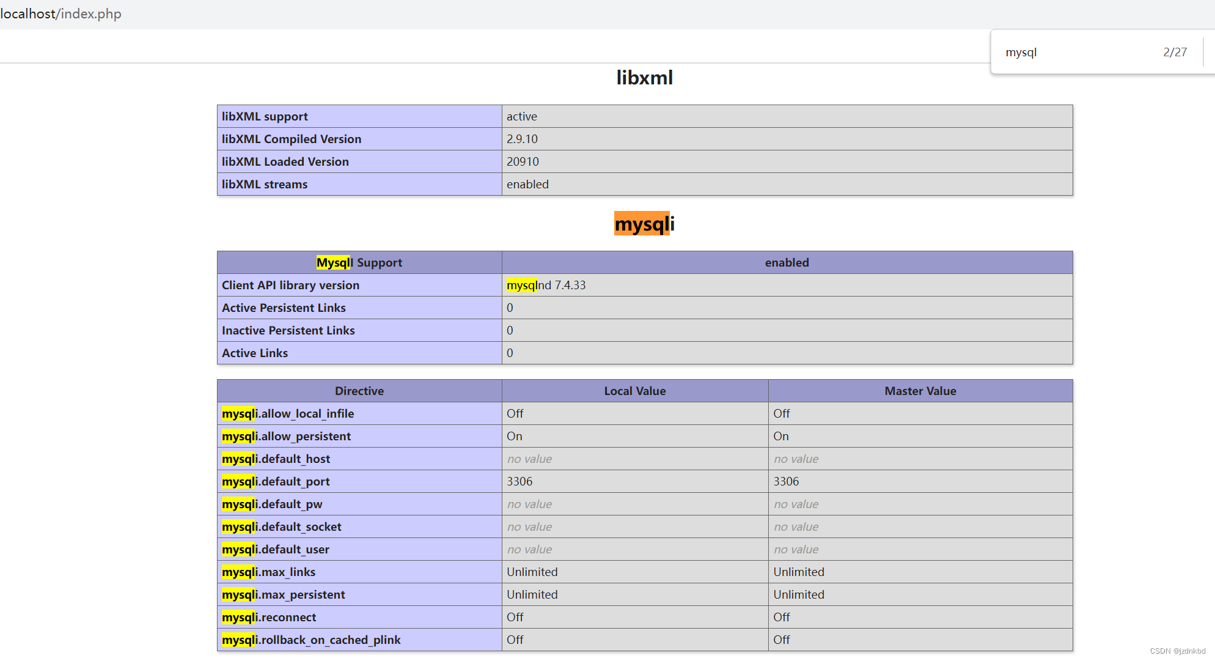Click master value On for allow_persistent

(x=780, y=436)
